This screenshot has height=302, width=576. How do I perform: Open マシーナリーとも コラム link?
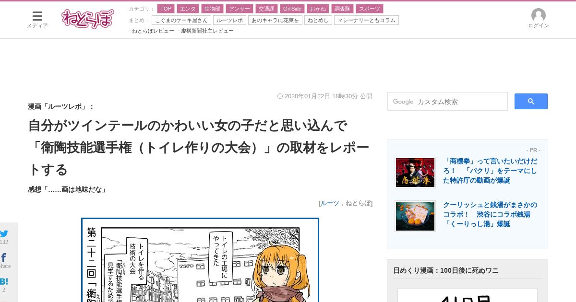[366, 20]
